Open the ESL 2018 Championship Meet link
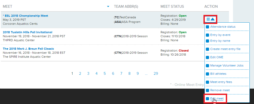 click(26, 16)
